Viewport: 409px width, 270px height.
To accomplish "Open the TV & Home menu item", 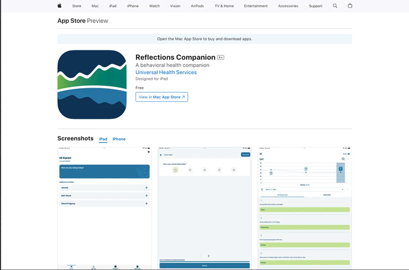I will 224,6.
